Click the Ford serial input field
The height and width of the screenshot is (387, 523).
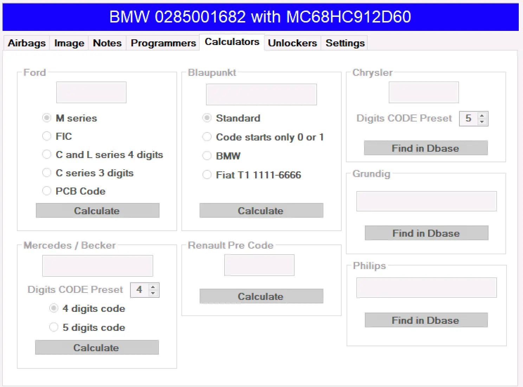tap(91, 93)
